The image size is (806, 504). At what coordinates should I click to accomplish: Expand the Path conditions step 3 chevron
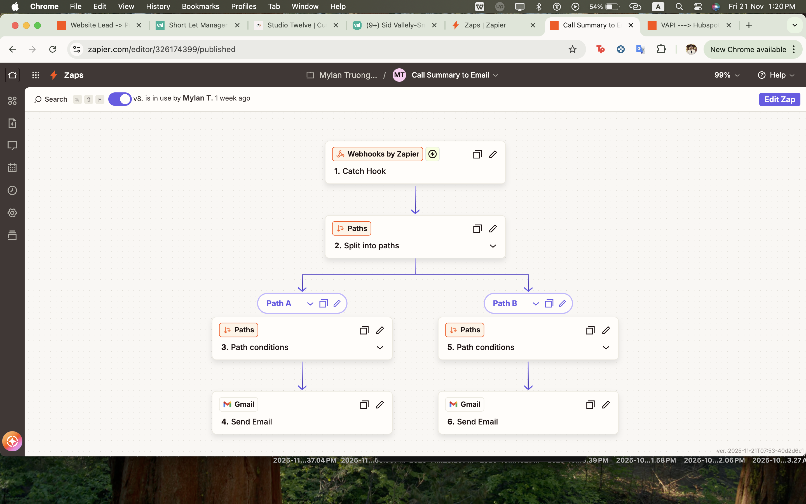click(380, 348)
